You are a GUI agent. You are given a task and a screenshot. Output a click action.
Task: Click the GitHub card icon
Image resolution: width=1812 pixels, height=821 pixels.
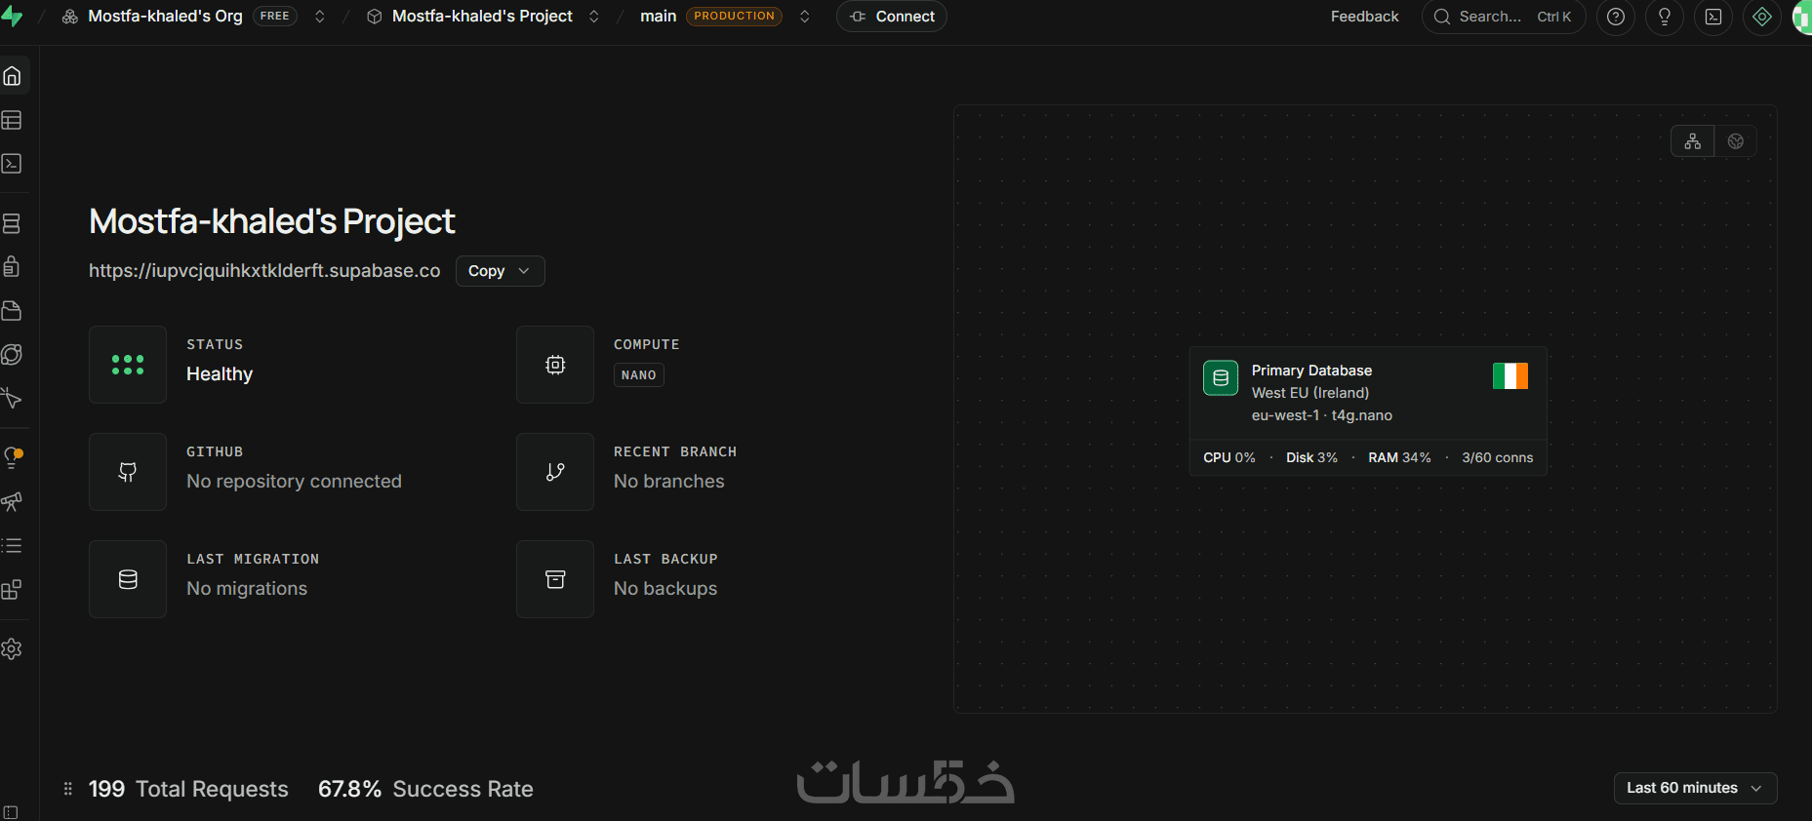click(128, 472)
